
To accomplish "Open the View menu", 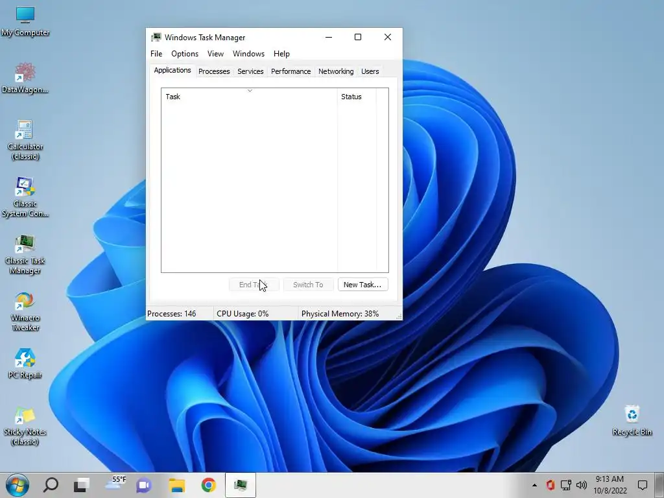I will click(215, 54).
